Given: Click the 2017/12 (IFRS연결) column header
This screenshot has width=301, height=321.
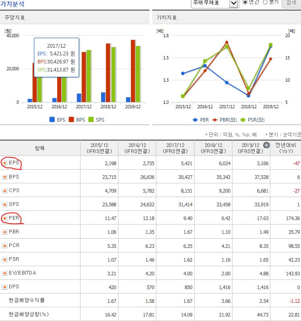Looking at the screenshot, I should pos(175,148).
